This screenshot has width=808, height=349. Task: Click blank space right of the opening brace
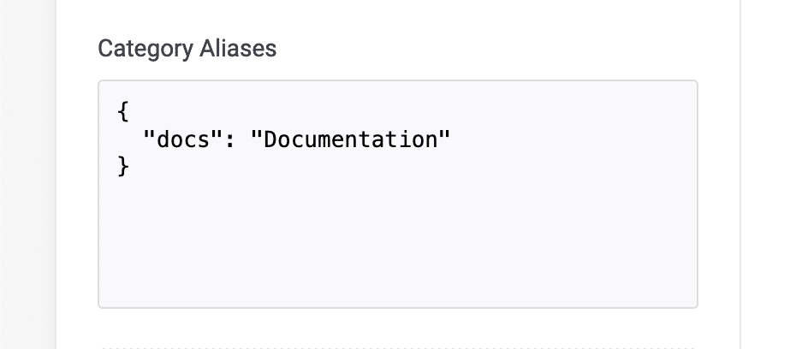pos(342,112)
